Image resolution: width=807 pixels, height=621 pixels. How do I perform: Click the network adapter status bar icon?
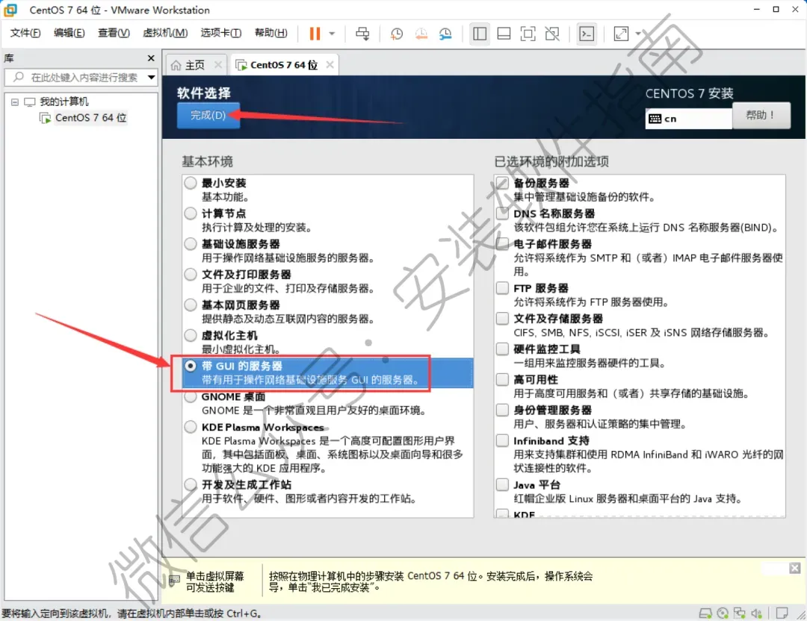click(x=740, y=613)
